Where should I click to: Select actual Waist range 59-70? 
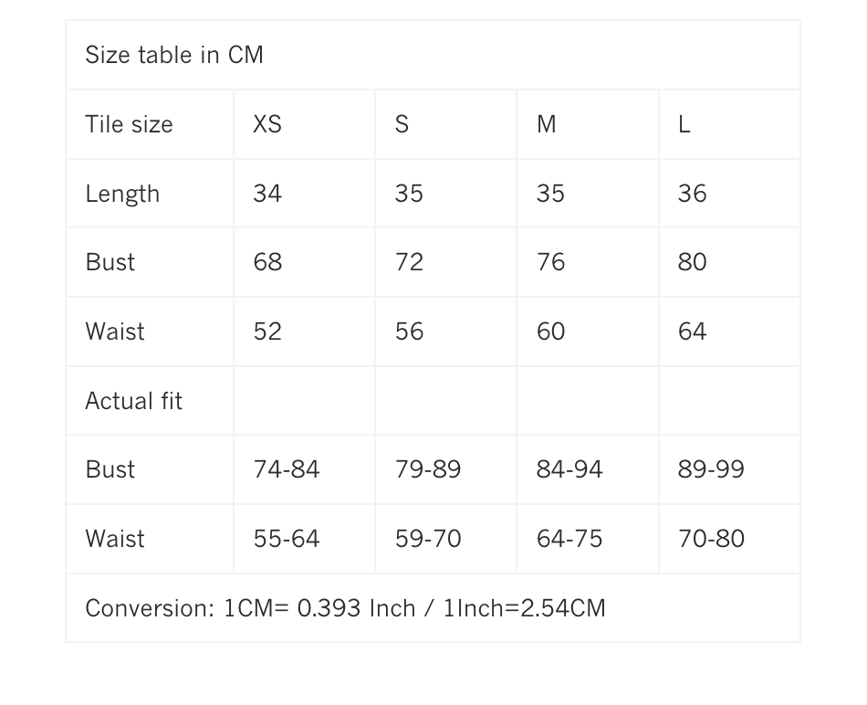click(x=428, y=539)
